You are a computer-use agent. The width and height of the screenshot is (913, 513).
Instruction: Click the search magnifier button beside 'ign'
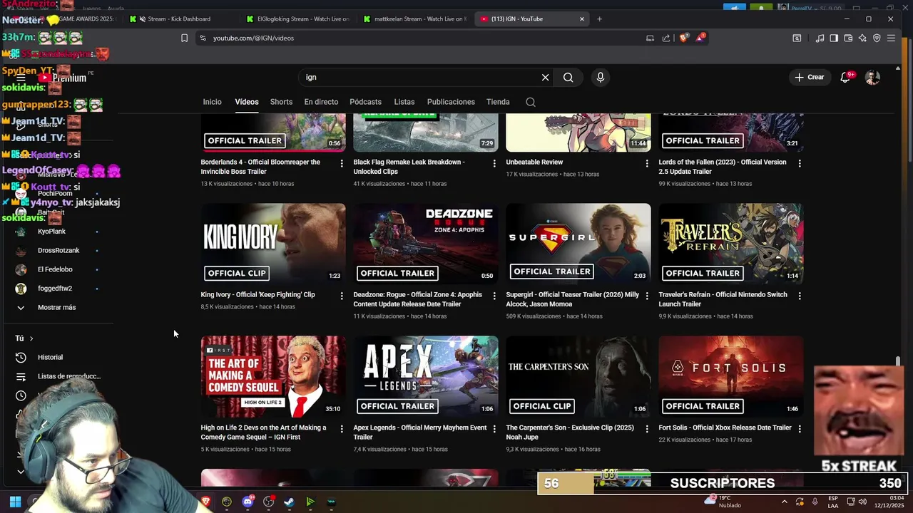[x=568, y=77]
